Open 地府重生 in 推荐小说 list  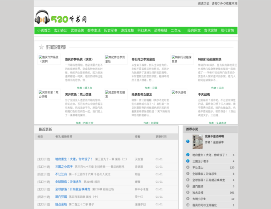point(209,155)
